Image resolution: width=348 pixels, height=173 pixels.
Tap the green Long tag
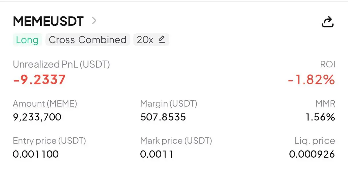click(x=27, y=40)
